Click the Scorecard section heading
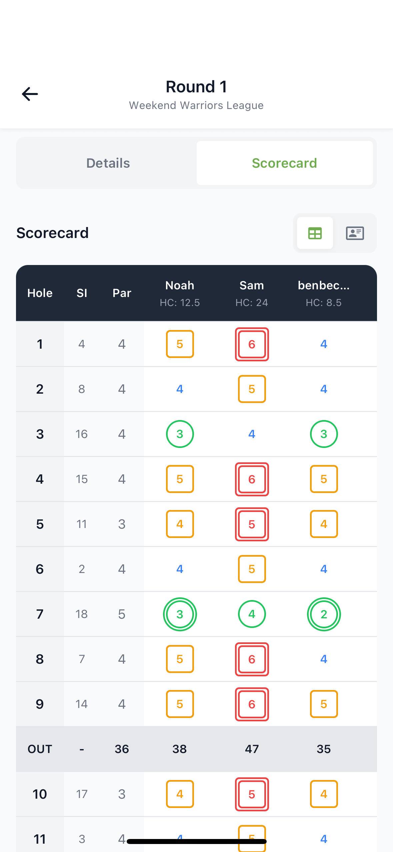This screenshot has width=393, height=852. (x=52, y=233)
